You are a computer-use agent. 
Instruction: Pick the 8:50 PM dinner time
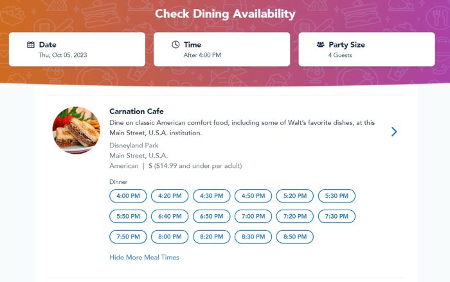pyautogui.click(x=294, y=237)
